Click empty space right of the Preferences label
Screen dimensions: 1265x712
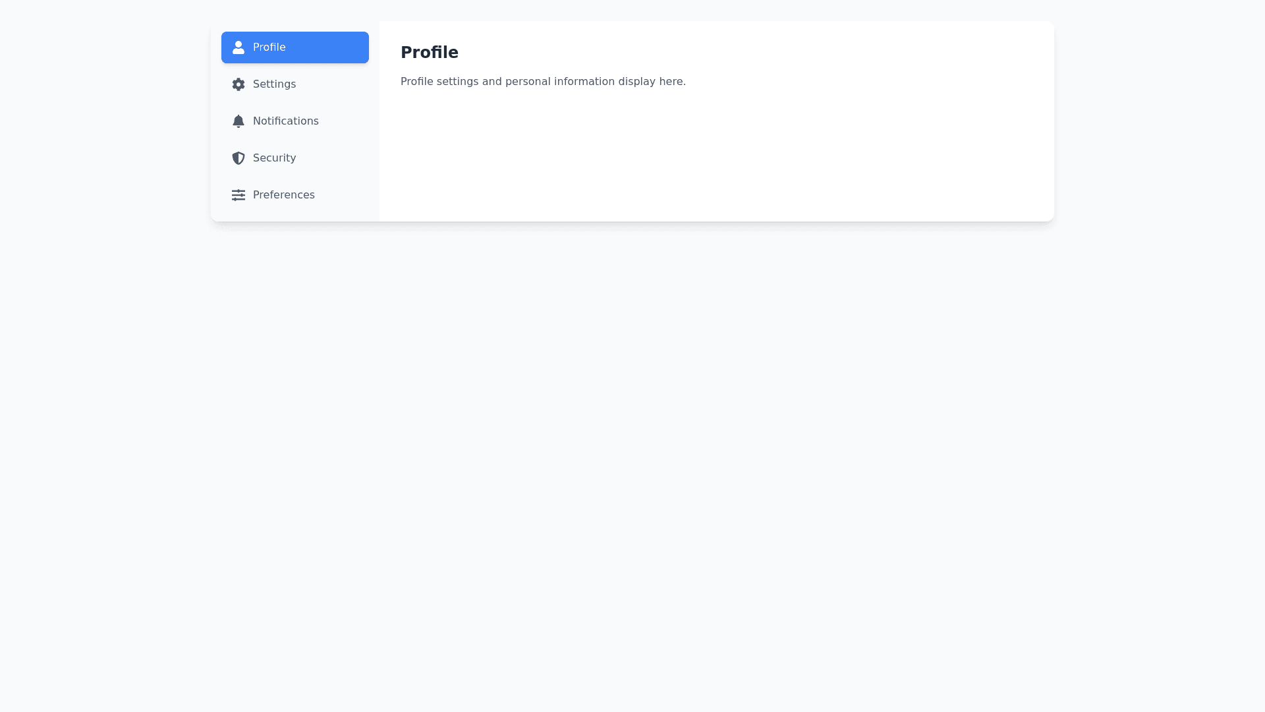(344, 195)
